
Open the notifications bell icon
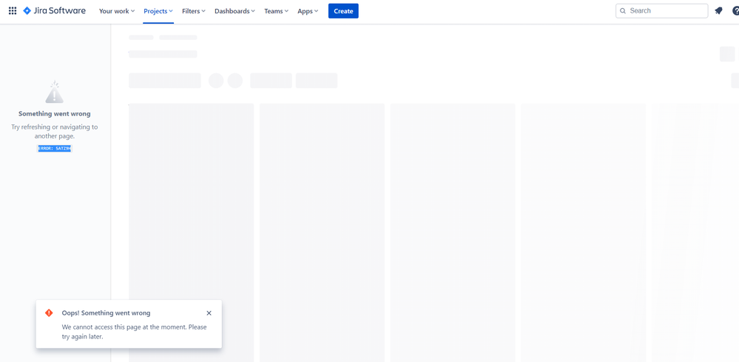pos(718,11)
